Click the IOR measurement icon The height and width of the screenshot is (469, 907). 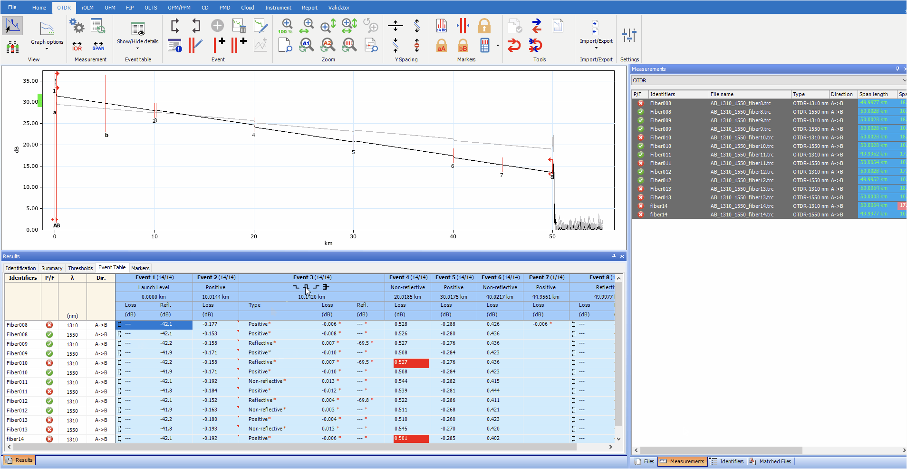(77, 46)
